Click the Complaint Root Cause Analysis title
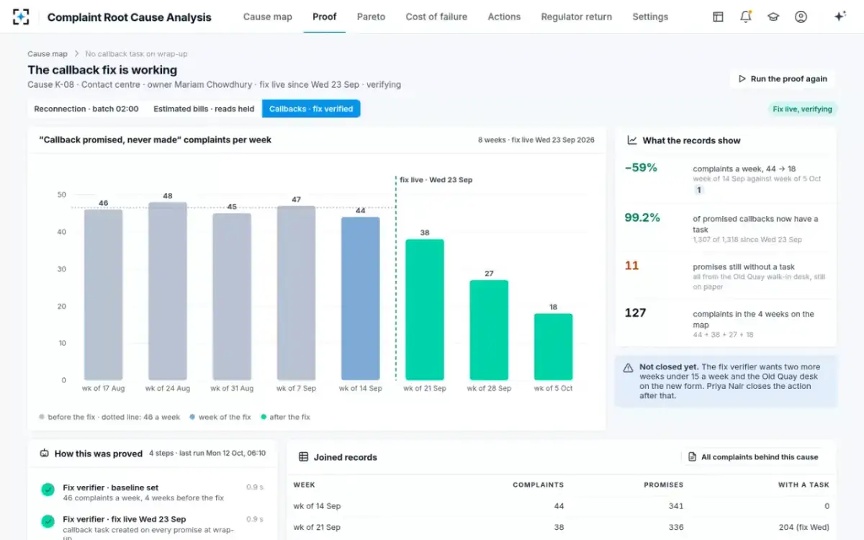Image resolution: width=864 pixels, height=540 pixels. pos(130,17)
